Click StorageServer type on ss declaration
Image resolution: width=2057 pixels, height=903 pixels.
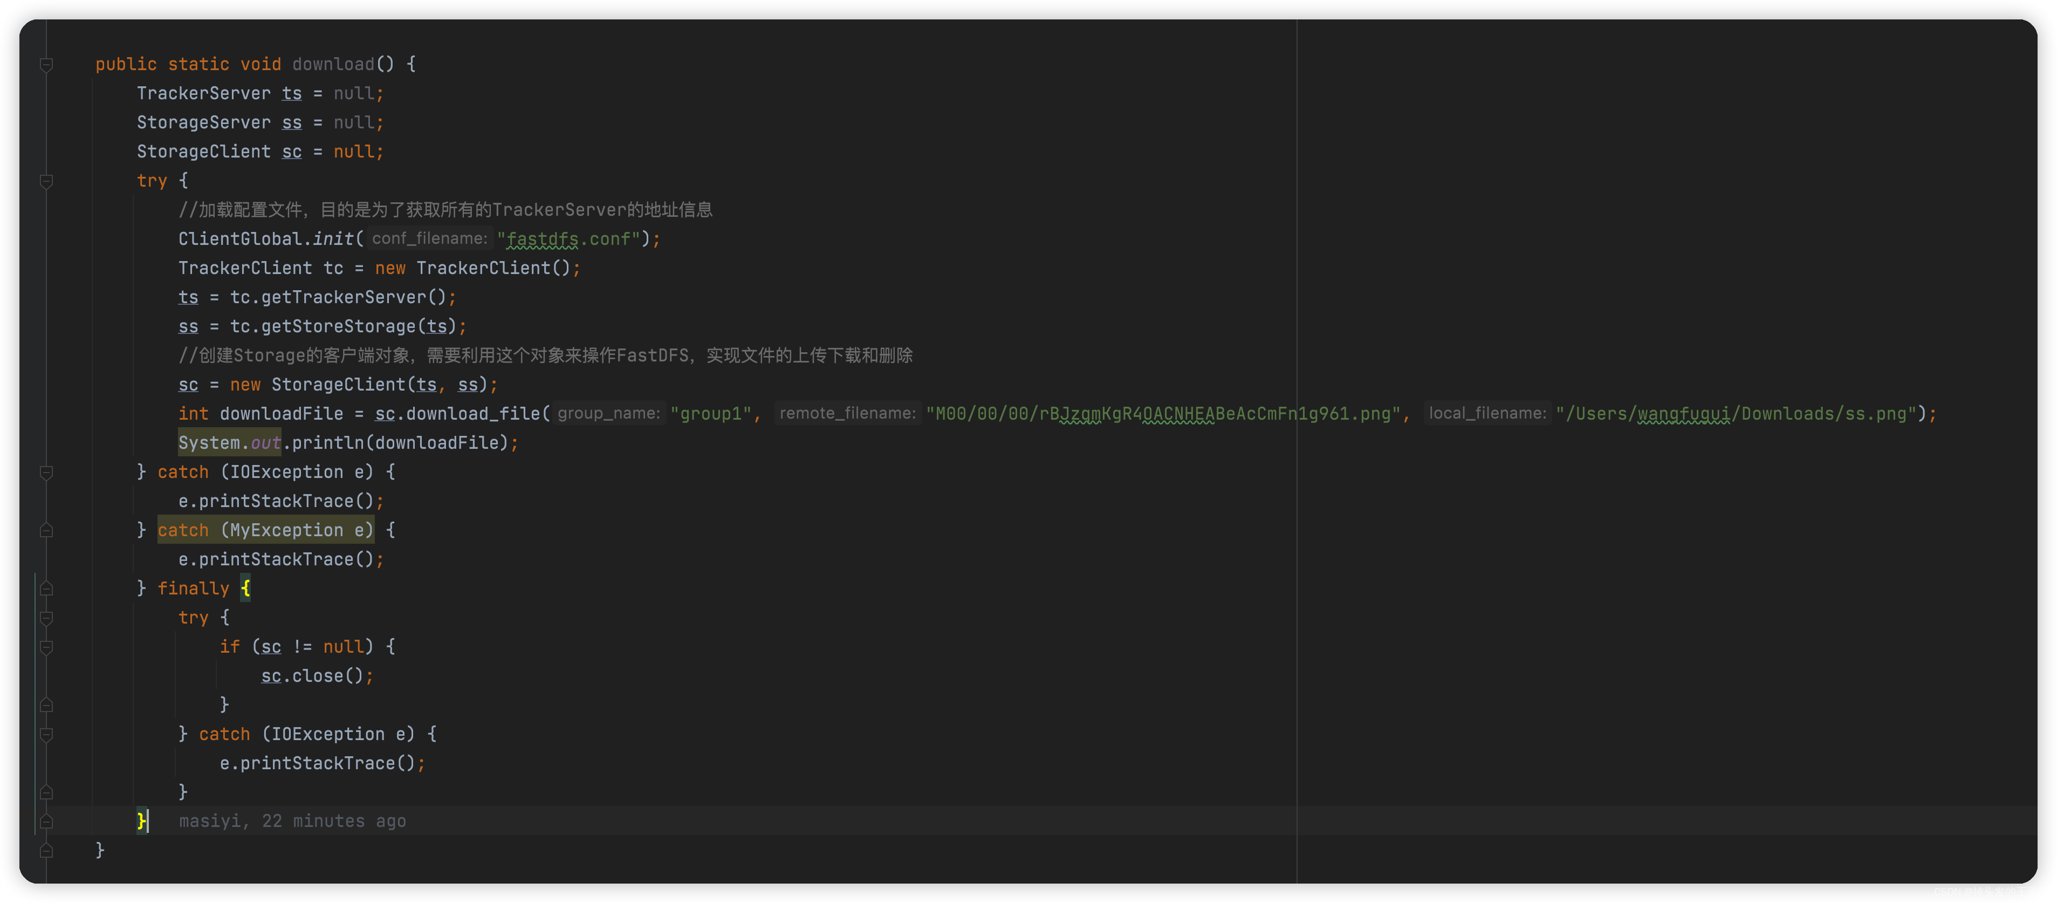[x=204, y=122]
